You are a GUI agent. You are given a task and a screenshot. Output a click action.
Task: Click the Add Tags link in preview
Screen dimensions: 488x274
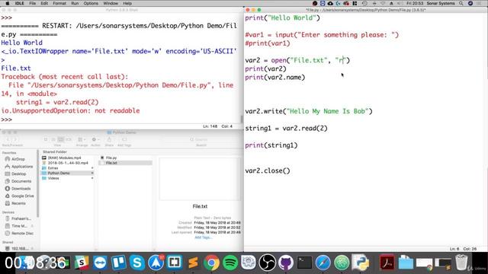203,237
